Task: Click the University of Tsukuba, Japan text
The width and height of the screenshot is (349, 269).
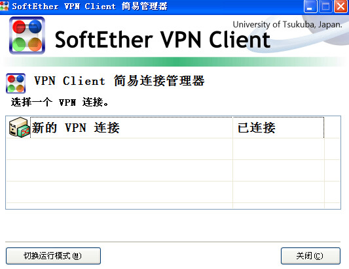Action: click(287, 24)
